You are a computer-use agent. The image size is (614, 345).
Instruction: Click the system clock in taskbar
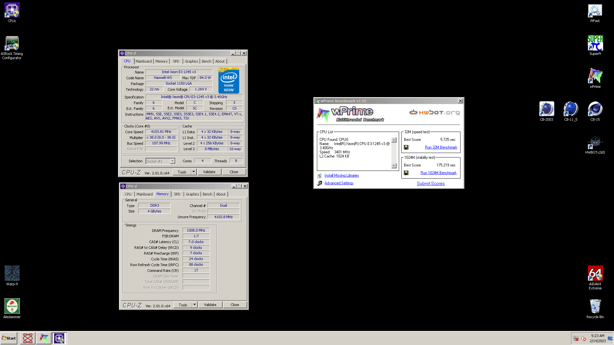[597, 338]
